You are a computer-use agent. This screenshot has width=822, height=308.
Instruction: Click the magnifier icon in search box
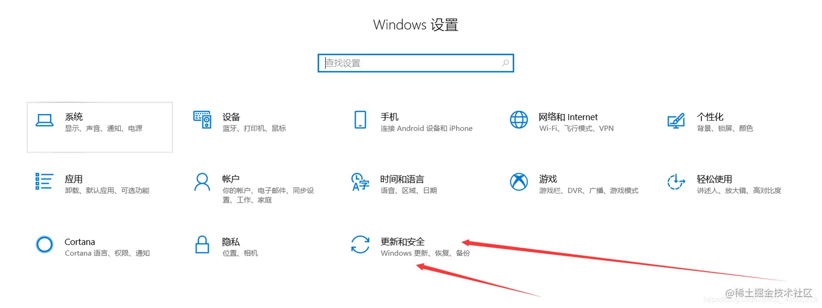pos(505,63)
